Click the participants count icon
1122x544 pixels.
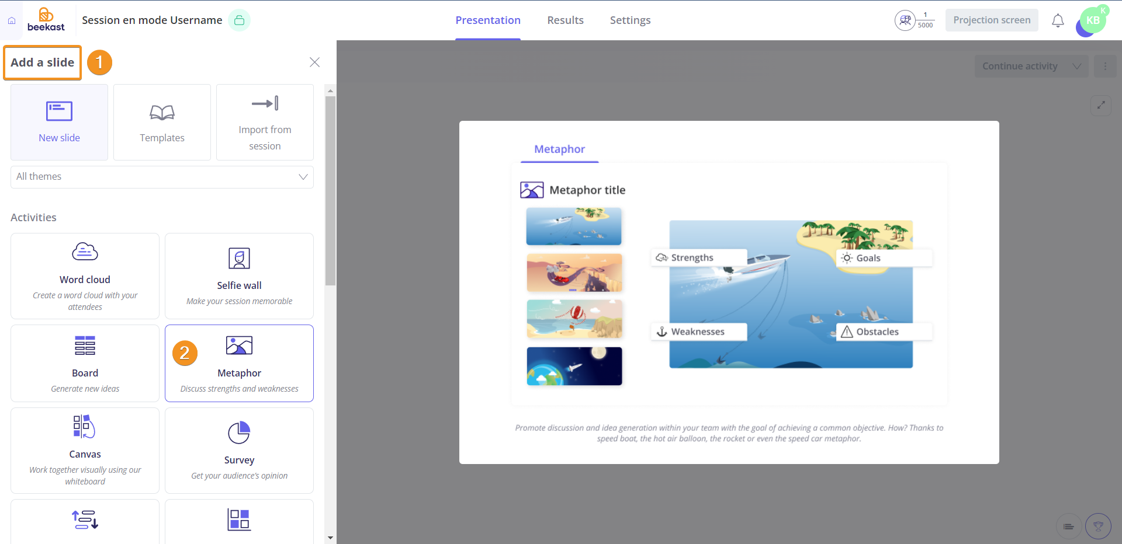coord(905,20)
